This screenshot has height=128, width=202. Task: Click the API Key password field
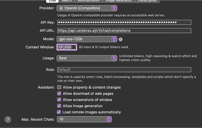pyautogui.click(x=124, y=22)
